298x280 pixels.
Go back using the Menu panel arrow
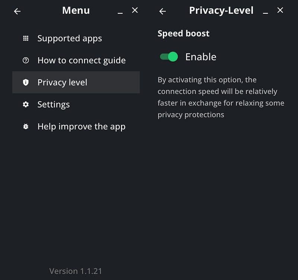[x=17, y=11]
